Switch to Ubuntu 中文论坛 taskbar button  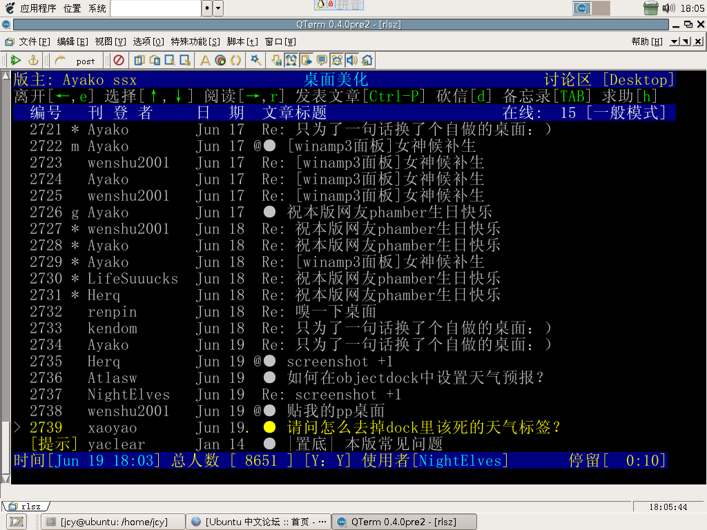(258, 522)
